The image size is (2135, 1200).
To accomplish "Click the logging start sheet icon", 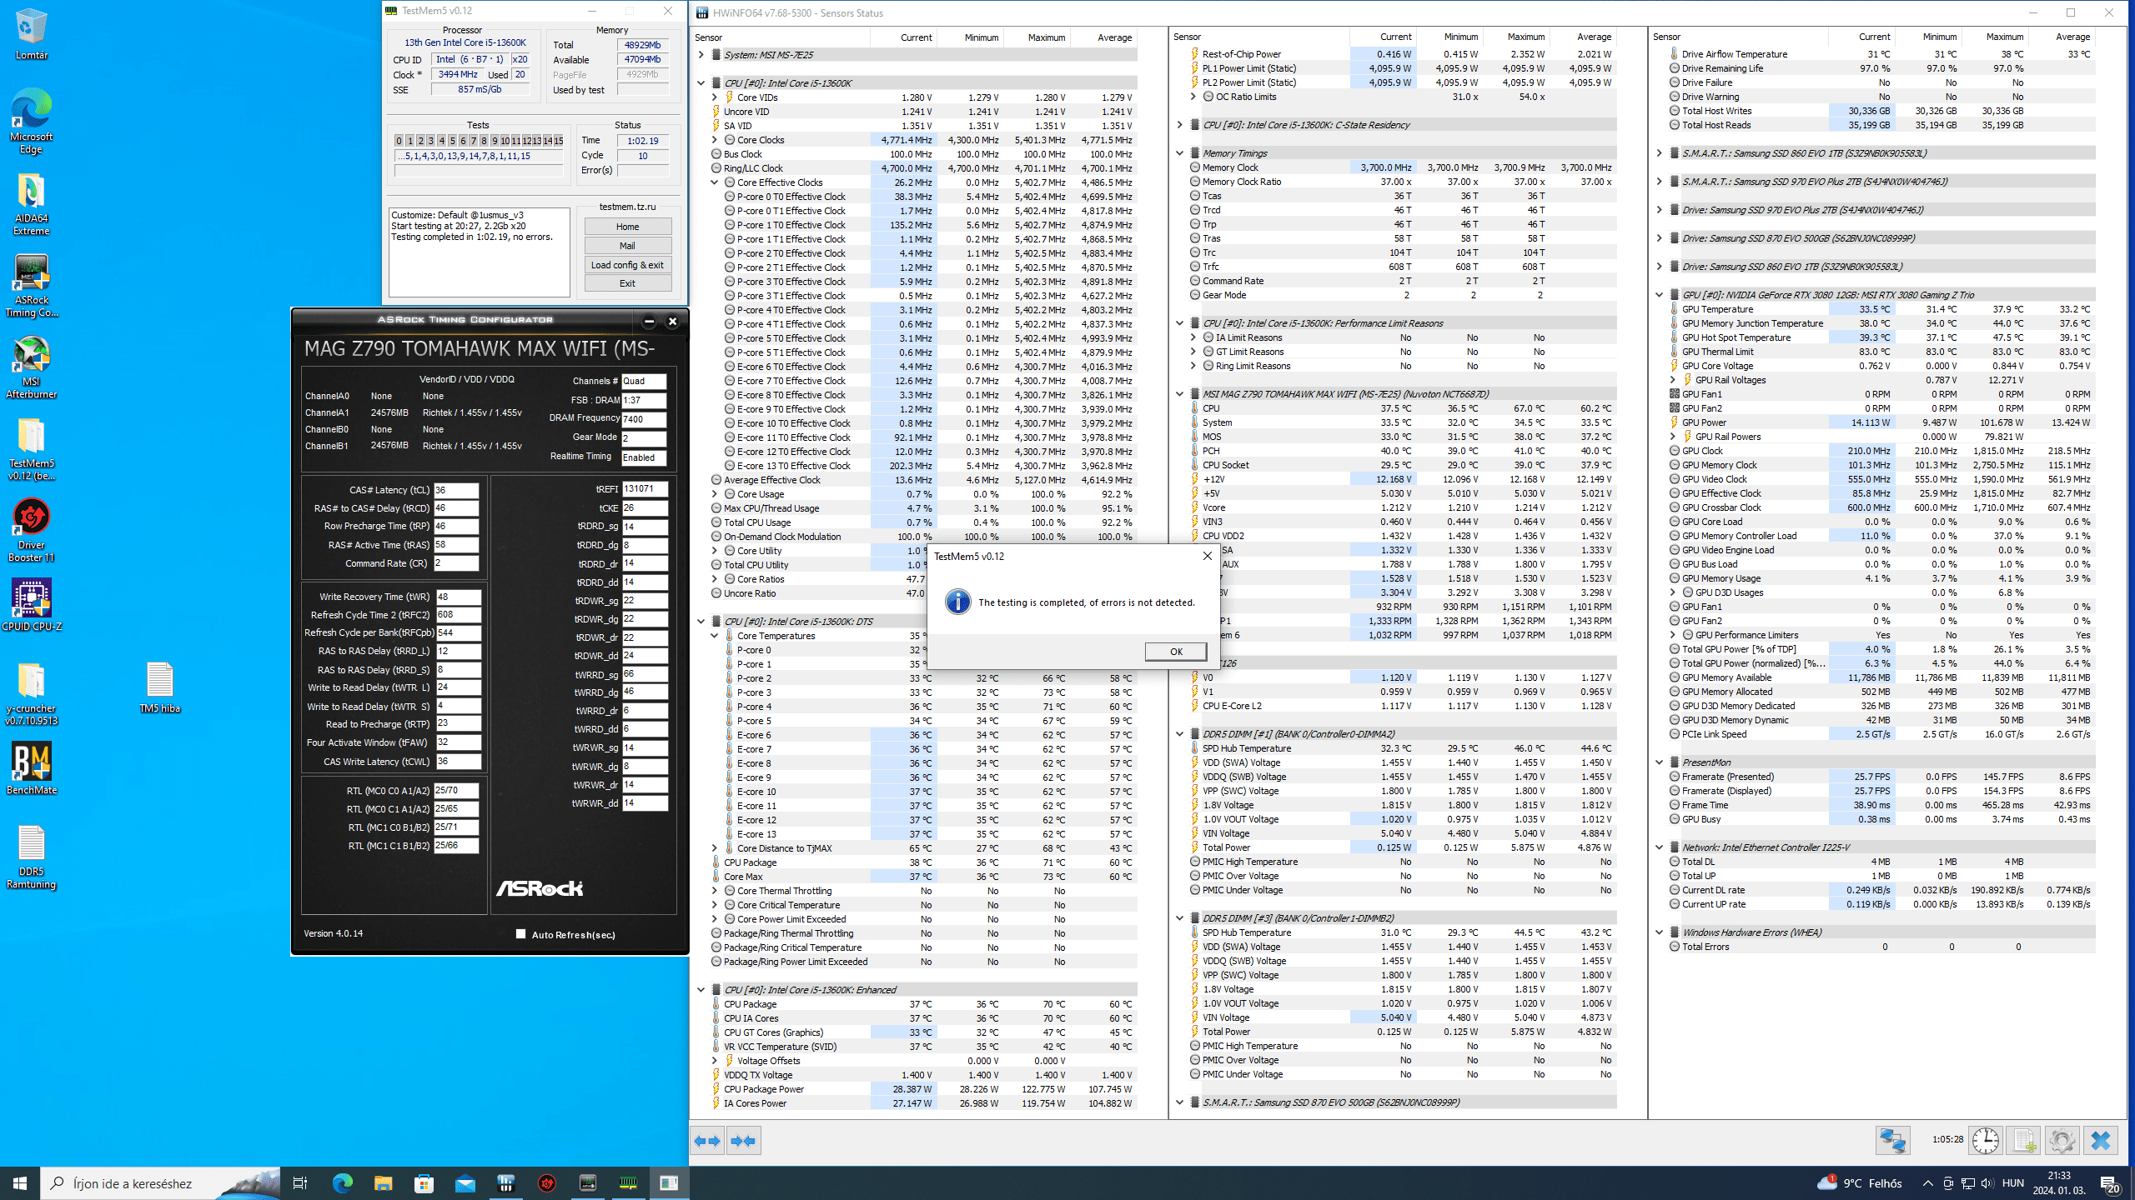I will pyautogui.click(x=2023, y=1140).
